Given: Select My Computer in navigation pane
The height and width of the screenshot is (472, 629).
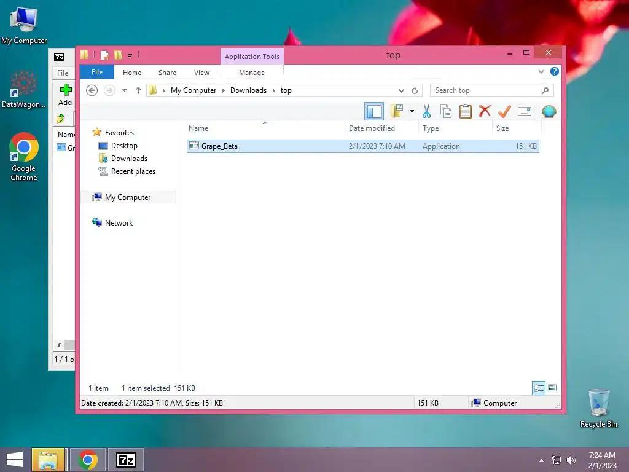Looking at the screenshot, I should click(x=128, y=197).
